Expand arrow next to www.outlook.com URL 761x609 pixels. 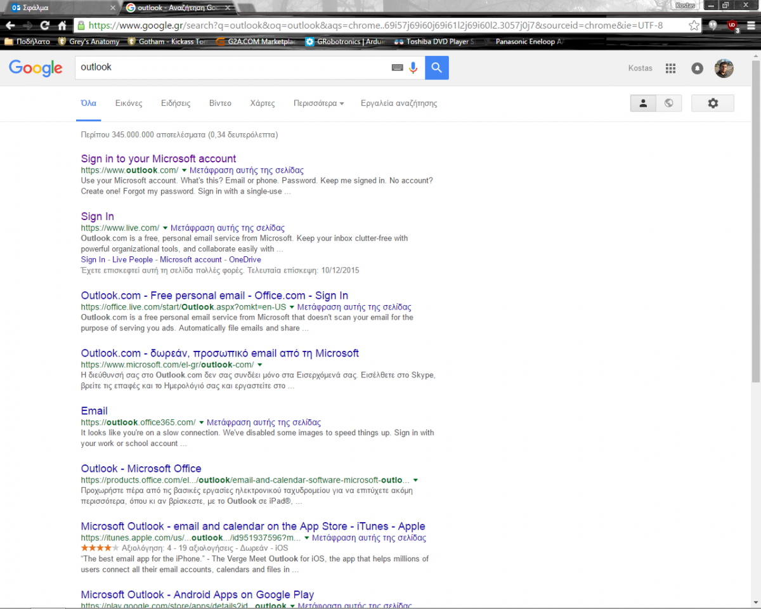(184, 171)
